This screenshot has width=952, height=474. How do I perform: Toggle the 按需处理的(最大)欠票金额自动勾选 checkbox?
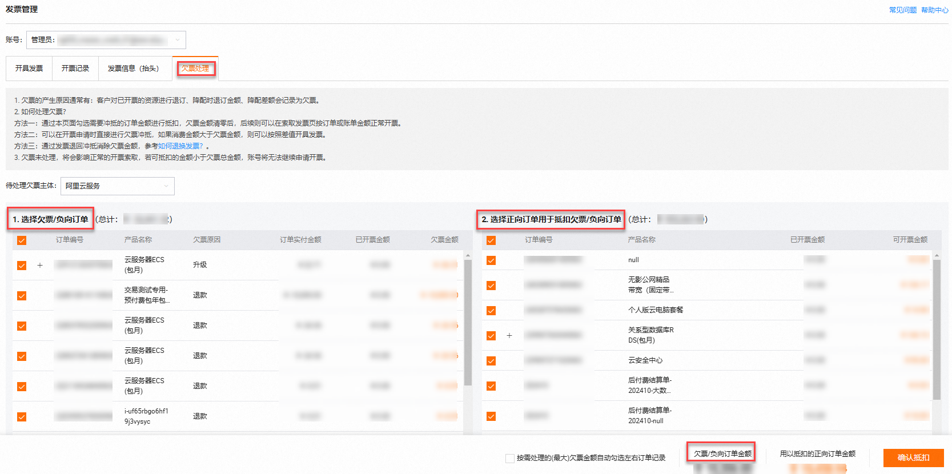(510, 459)
